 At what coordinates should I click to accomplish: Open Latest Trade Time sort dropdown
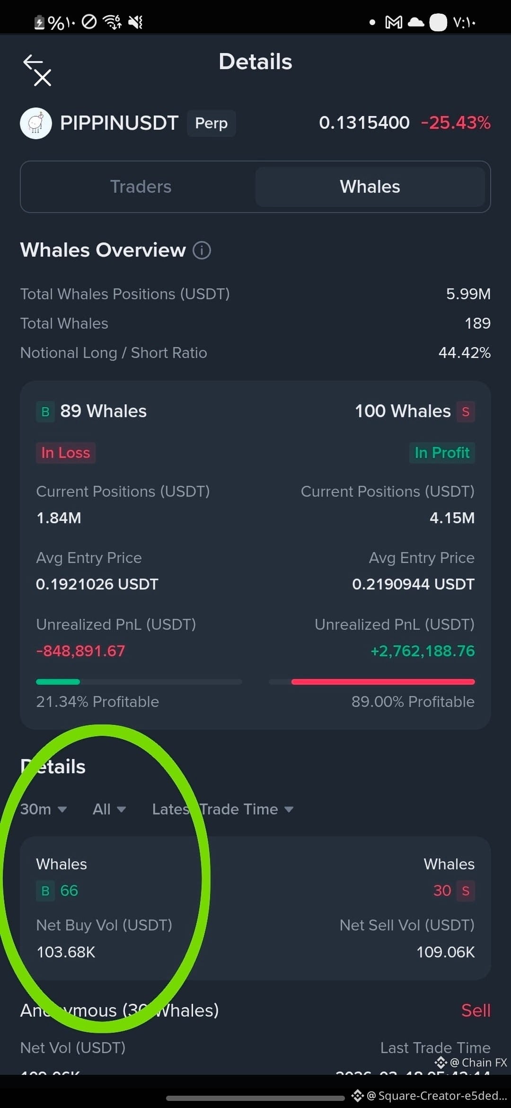point(223,809)
